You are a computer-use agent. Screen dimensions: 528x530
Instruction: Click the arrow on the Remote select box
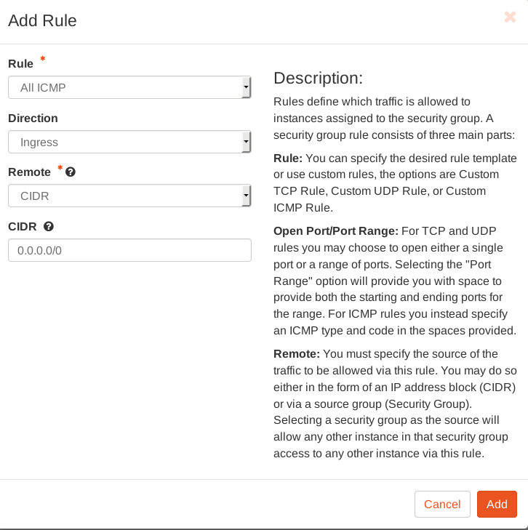[246, 196]
